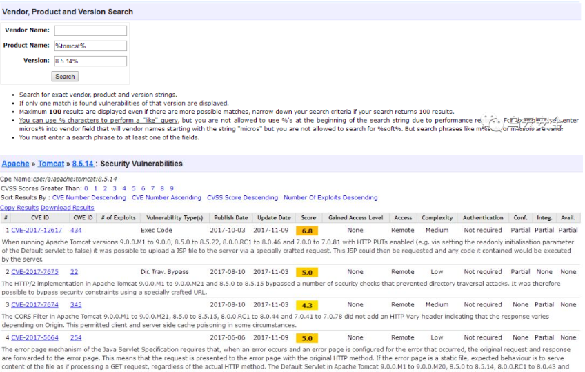Screen dimensions: 585x372
Task: Filter CVSS scores greater than 2
Action: pyautogui.click(x=106, y=189)
